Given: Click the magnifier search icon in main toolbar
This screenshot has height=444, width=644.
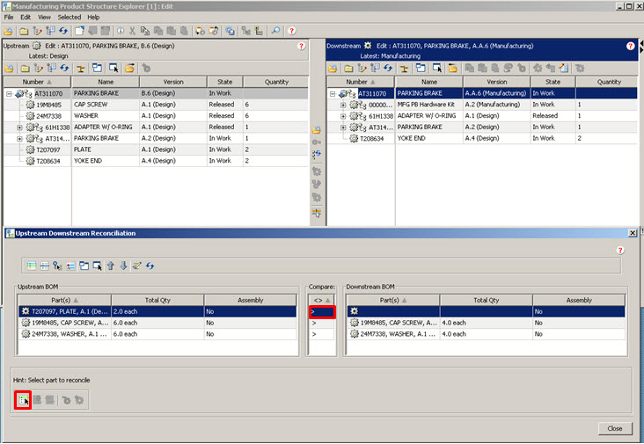Looking at the screenshot, I should [x=275, y=31].
